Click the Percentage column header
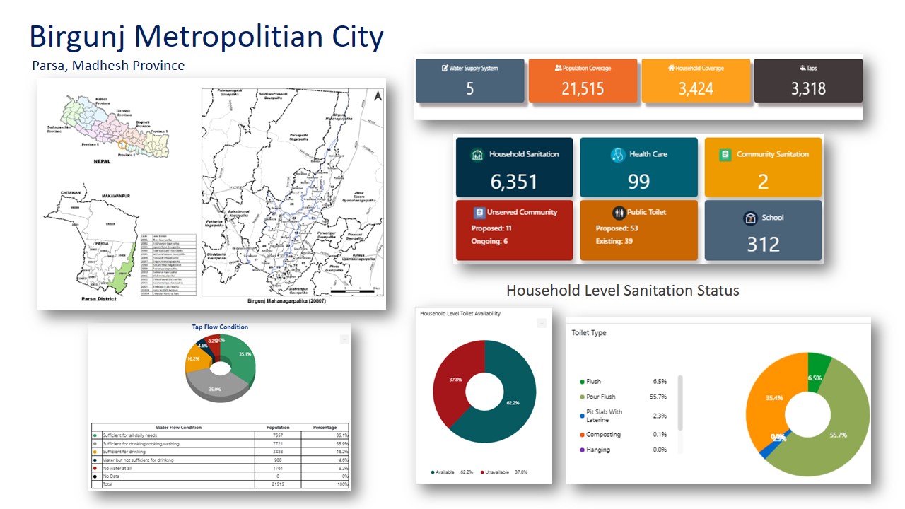 coord(325,428)
